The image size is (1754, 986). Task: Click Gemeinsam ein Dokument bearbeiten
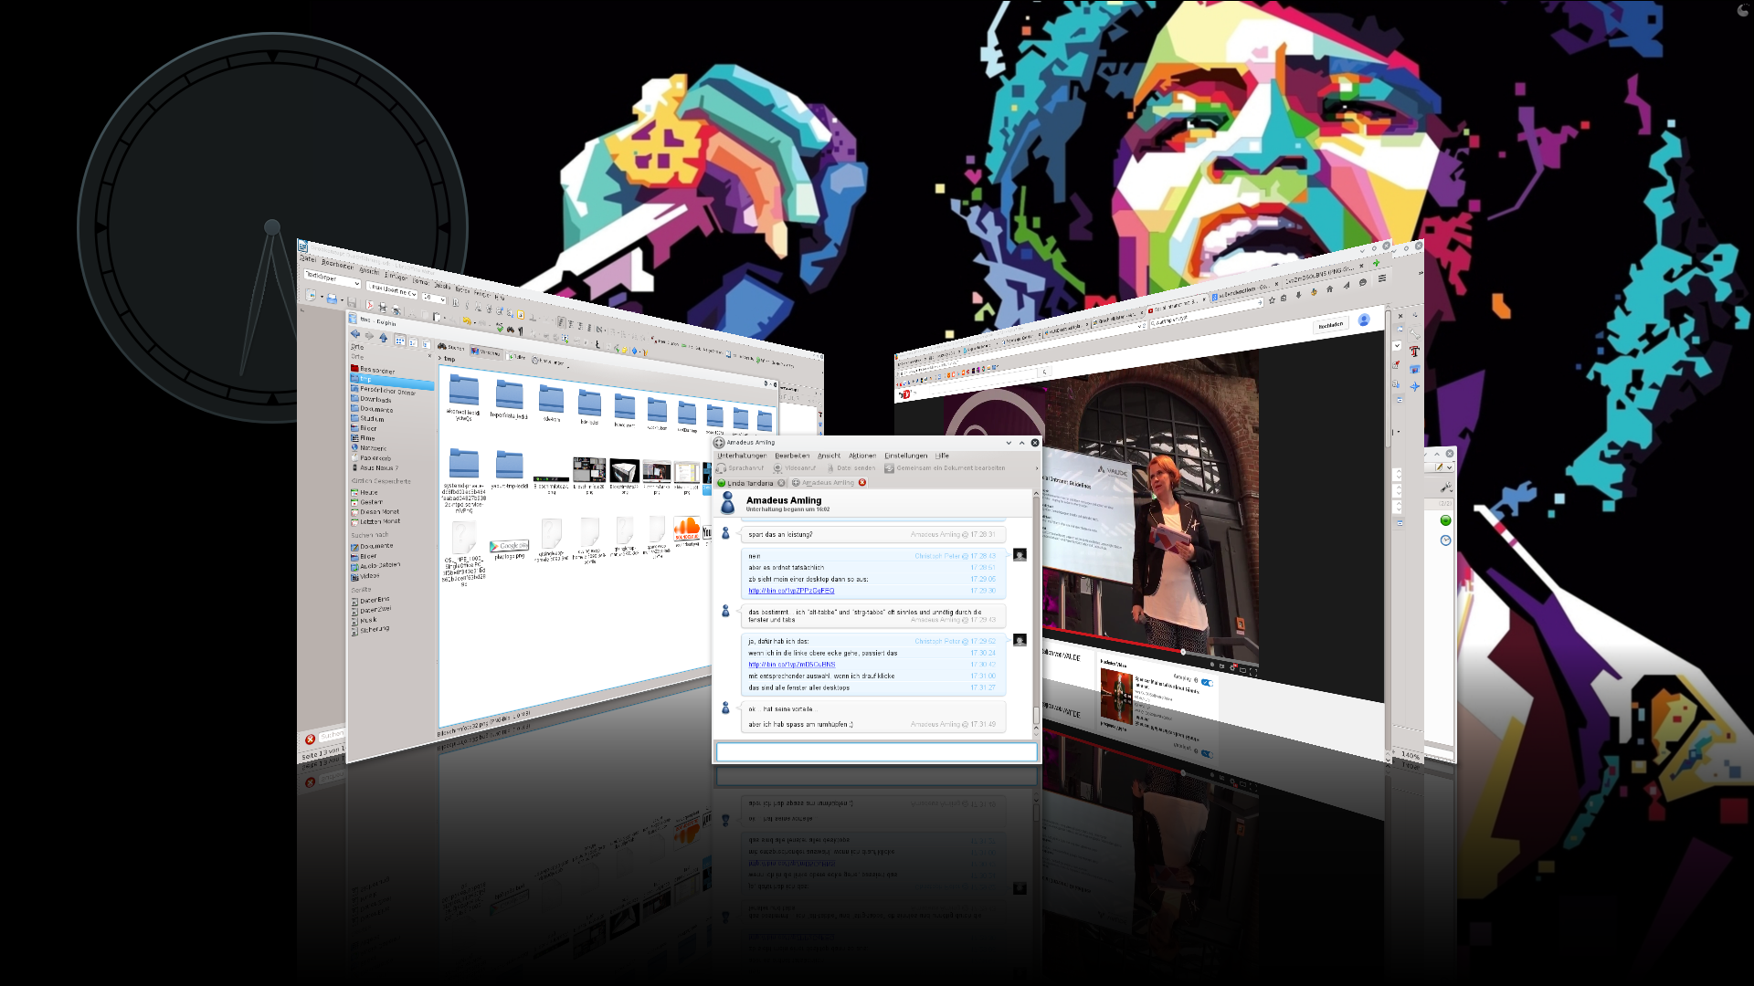(x=945, y=468)
